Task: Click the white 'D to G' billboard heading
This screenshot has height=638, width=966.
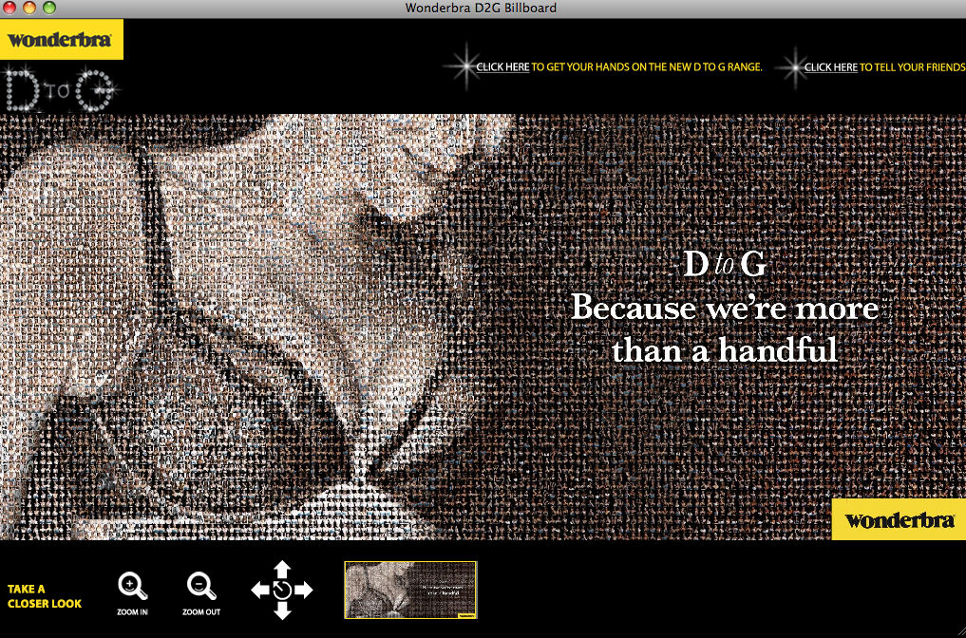Action: pyautogui.click(x=725, y=264)
